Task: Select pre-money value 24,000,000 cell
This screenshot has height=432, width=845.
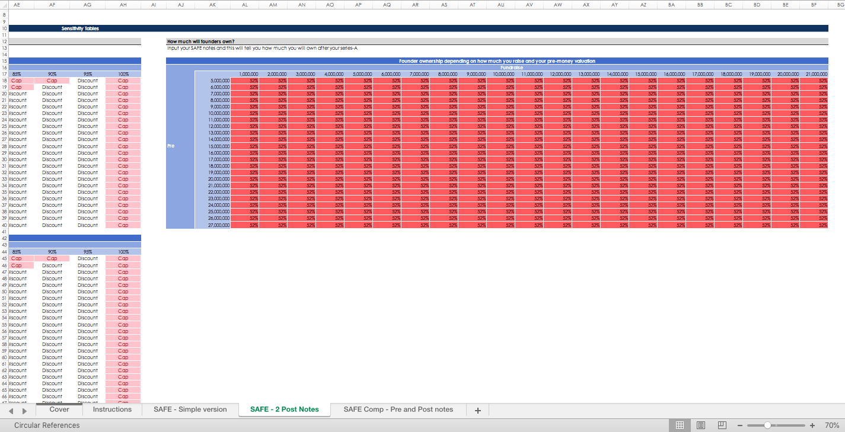Action: click(x=212, y=205)
